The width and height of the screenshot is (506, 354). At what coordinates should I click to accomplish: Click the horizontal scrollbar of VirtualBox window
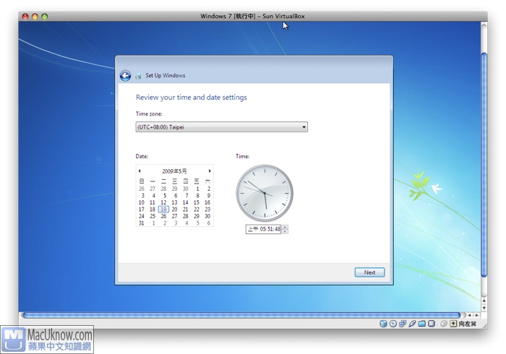click(x=241, y=315)
